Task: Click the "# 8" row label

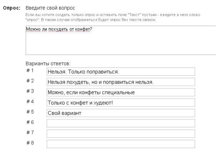Action: (x=30, y=143)
